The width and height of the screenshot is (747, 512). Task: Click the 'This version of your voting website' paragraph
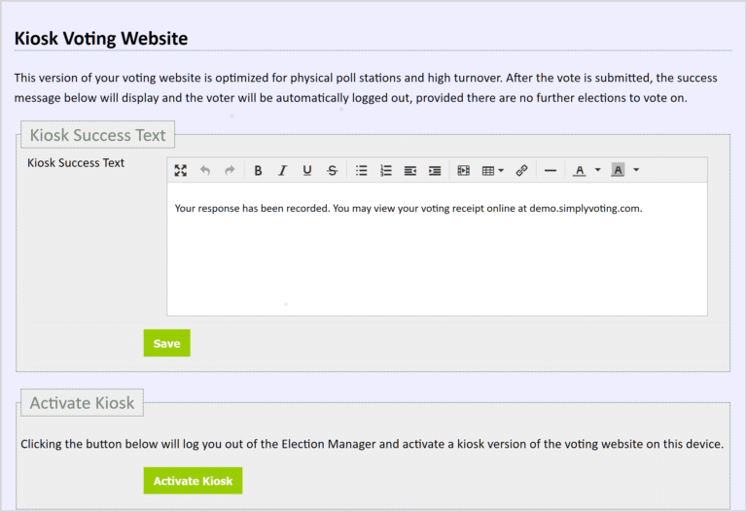tap(366, 87)
